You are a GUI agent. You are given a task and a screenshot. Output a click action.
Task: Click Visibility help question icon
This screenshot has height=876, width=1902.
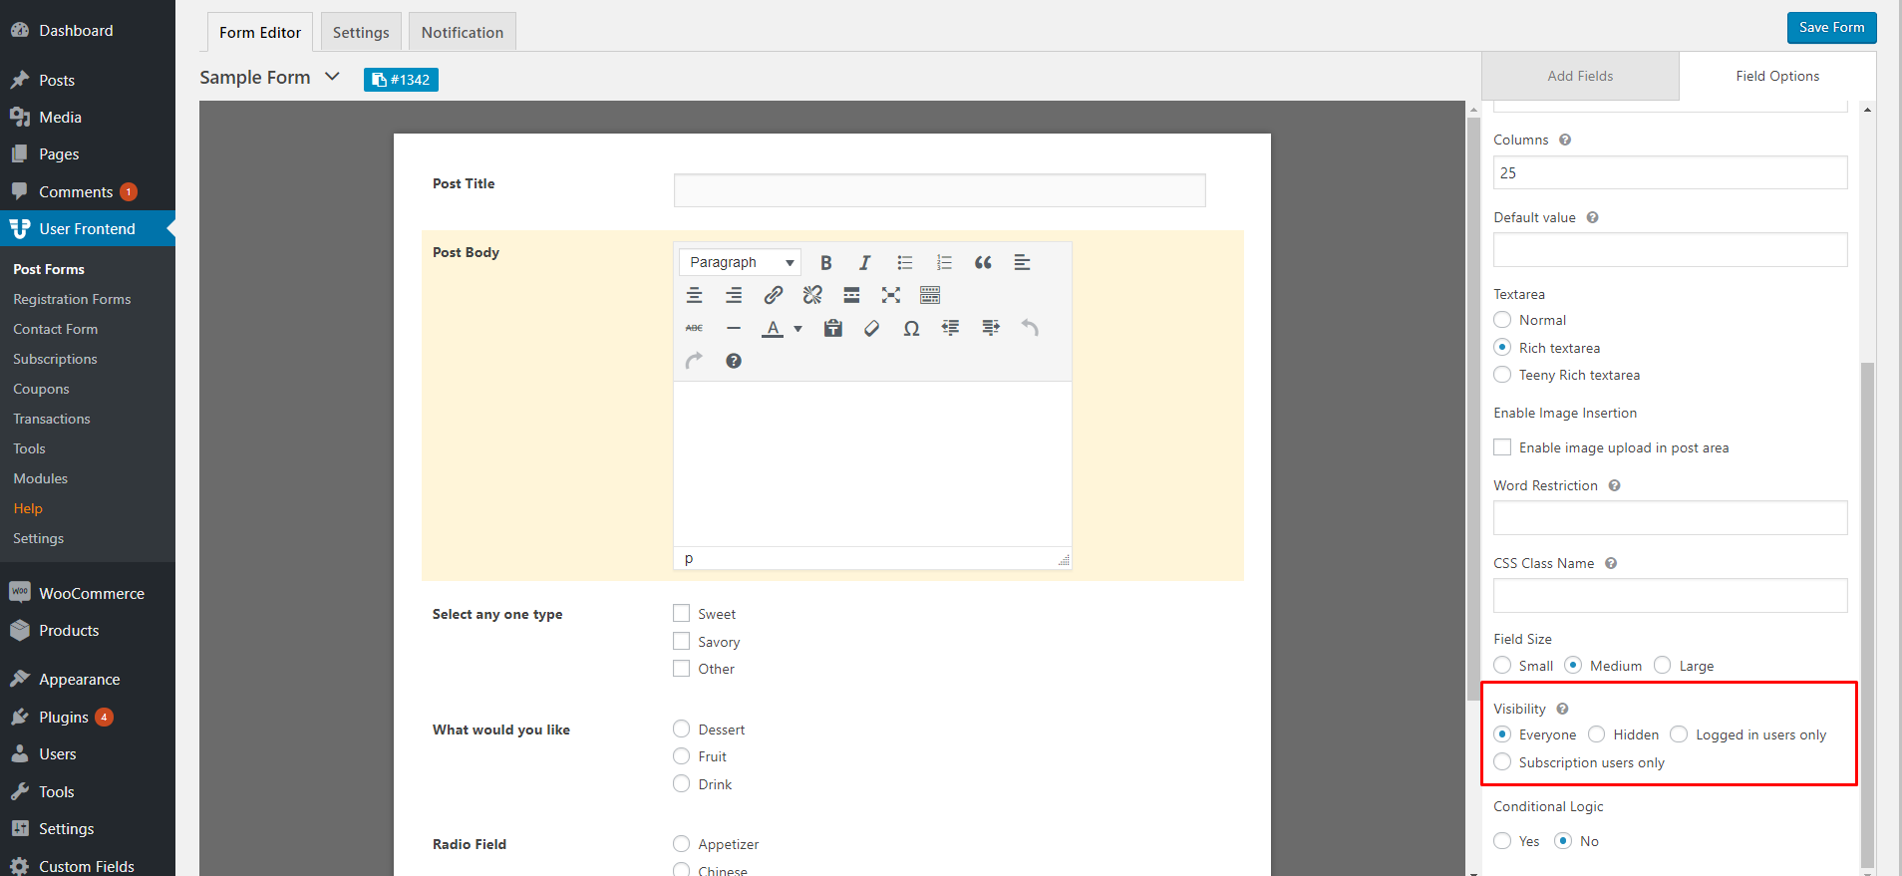pyautogui.click(x=1562, y=709)
